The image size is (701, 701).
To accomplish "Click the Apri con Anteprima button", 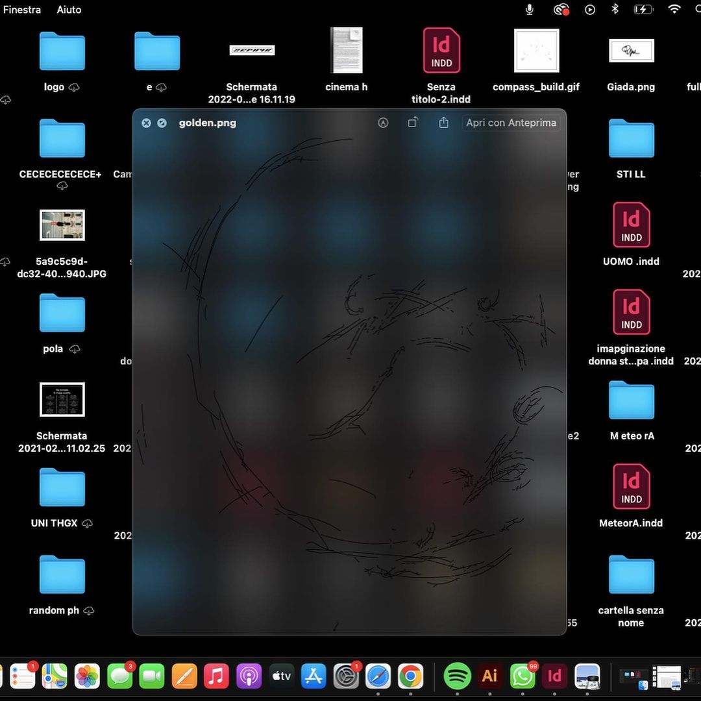I will [x=511, y=123].
